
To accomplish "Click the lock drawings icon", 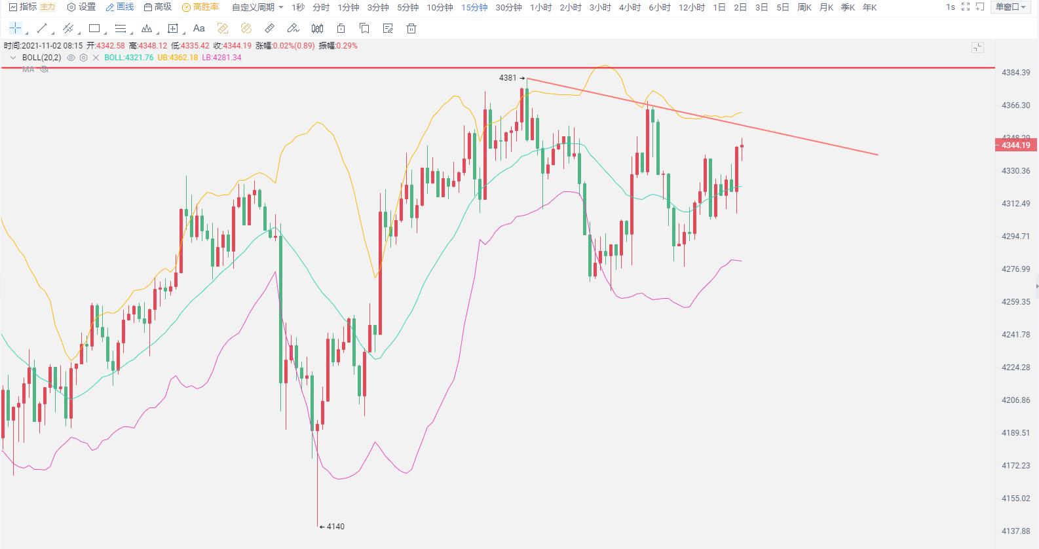I will (x=341, y=28).
